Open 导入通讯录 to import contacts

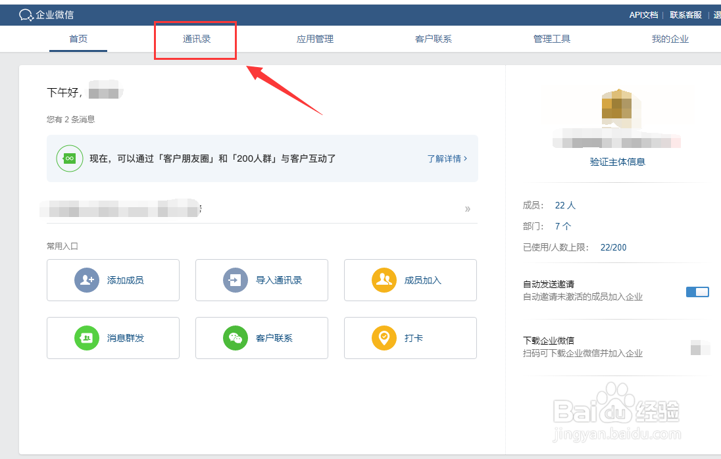(x=235, y=279)
